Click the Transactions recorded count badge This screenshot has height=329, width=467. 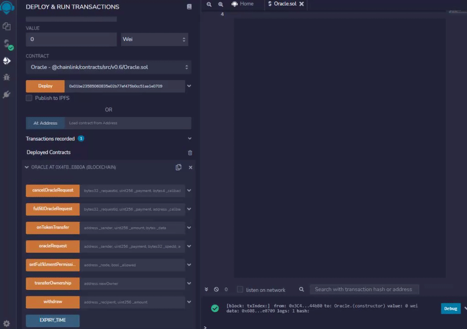point(81,138)
